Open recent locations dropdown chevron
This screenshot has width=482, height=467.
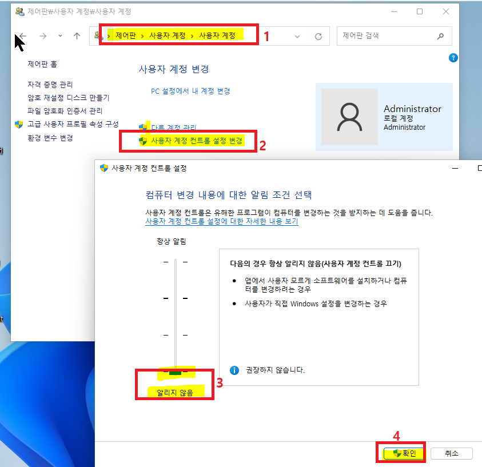point(60,36)
